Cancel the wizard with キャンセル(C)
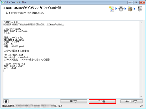 131,101
